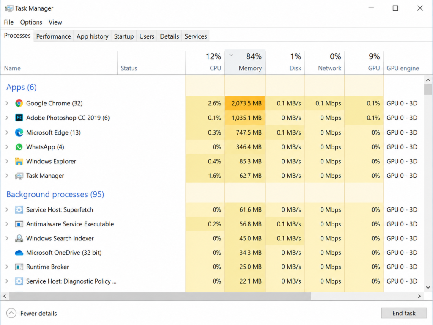The image size is (433, 325).
Task: Sort by the CPU column header
Action: [x=205, y=63]
